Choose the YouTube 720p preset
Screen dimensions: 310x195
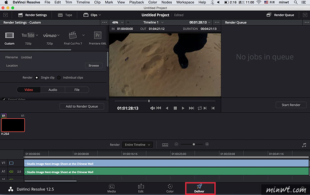28,35
